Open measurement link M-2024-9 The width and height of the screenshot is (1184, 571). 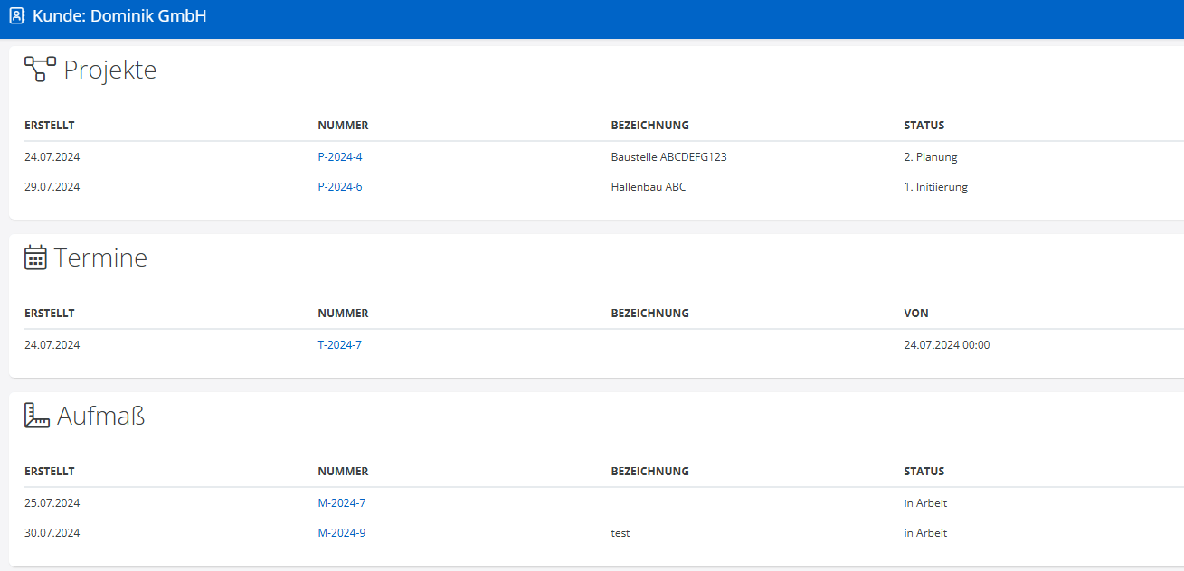point(341,533)
